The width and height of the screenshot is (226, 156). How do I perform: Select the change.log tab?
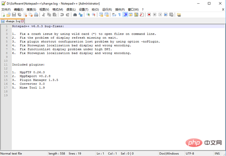click(x=13, y=21)
